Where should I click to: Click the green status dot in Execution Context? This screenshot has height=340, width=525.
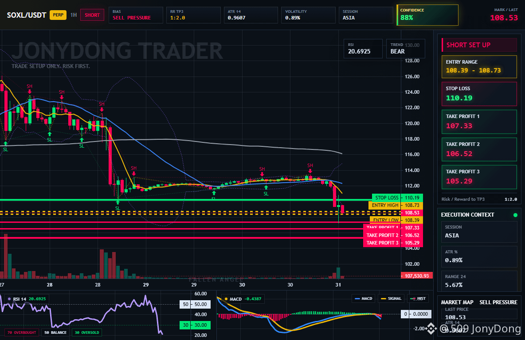tap(515, 215)
